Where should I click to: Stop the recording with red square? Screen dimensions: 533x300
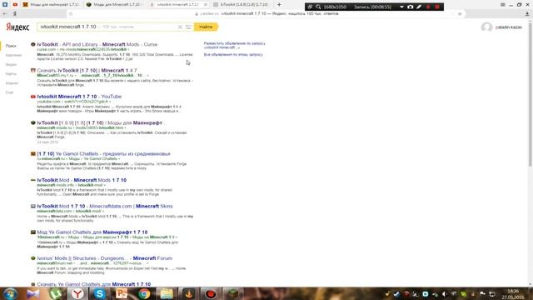[x=437, y=7]
